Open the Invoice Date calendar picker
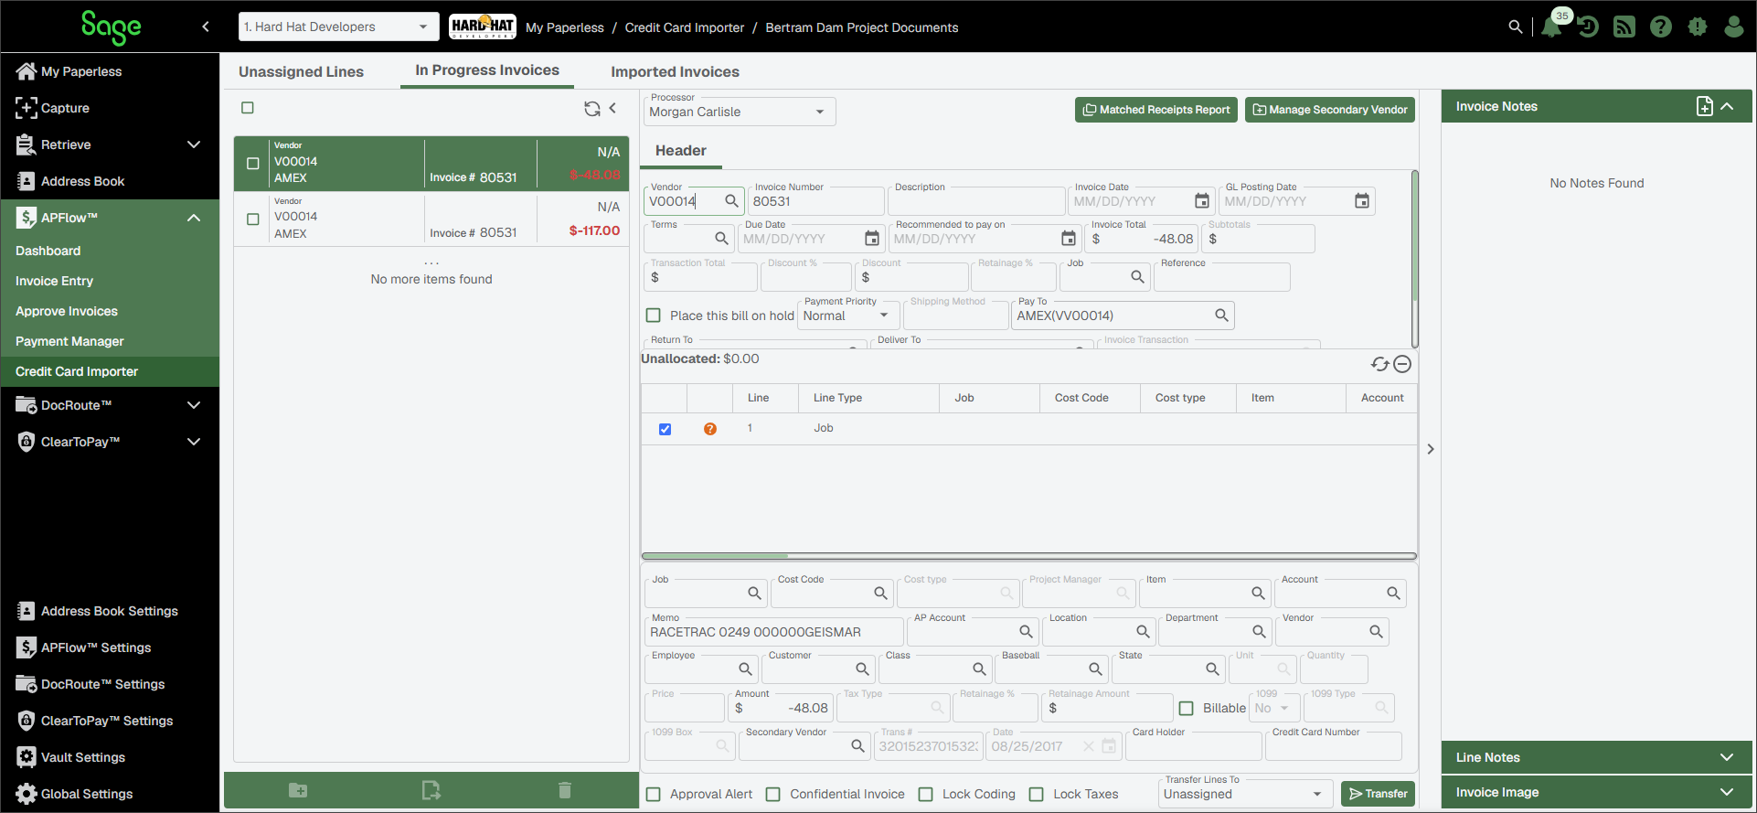This screenshot has height=813, width=1757. coord(1202,201)
